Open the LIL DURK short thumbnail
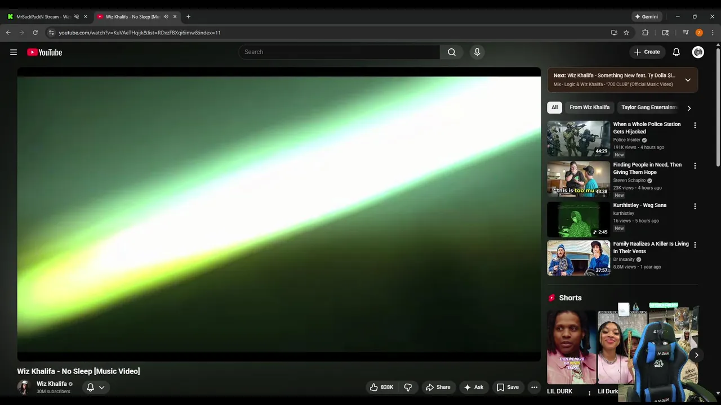 (x=571, y=347)
